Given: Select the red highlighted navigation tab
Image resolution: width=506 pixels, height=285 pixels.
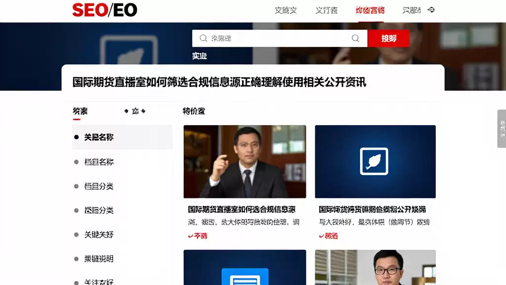Looking at the screenshot, I should pyautogui.click(x=370, y=10).
